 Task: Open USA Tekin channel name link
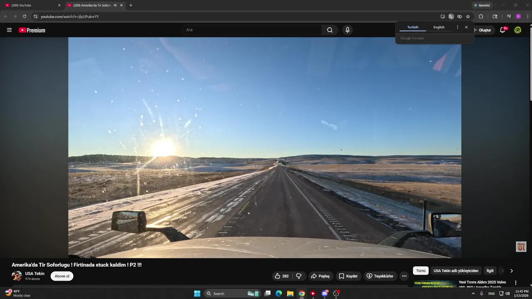tap(34, 274)
